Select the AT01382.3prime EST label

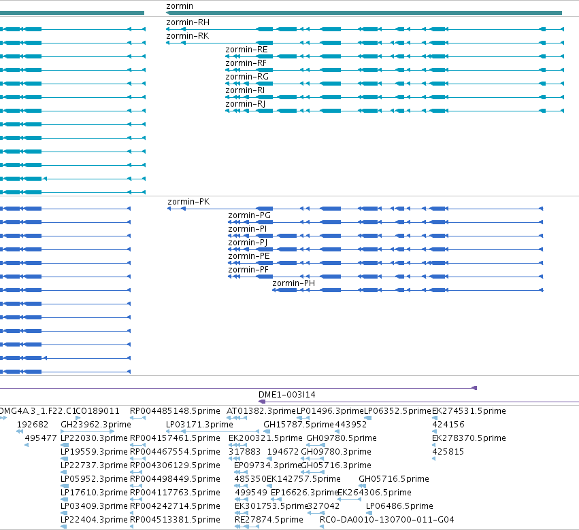(x=261, y=411)
